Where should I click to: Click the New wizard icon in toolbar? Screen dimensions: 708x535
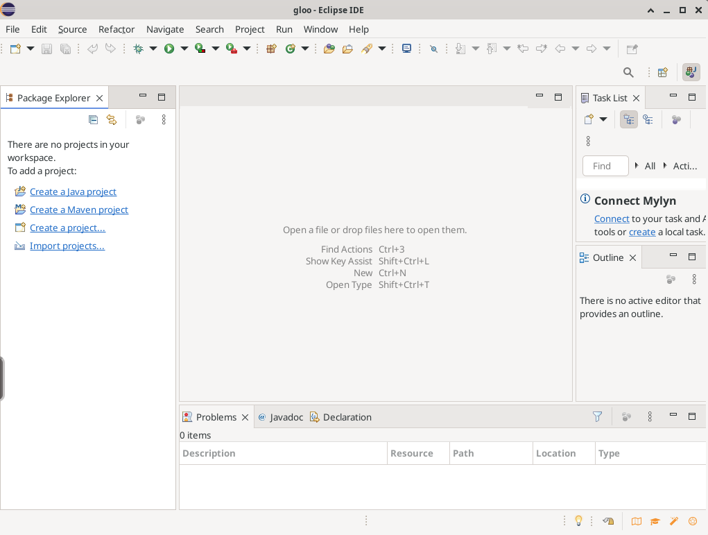tap(15, 49)
